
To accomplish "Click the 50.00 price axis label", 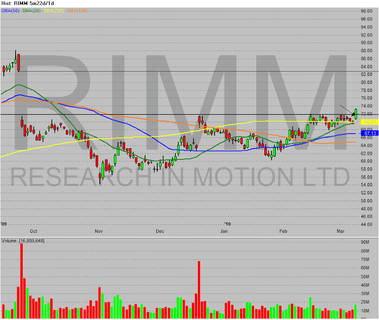I will click(366, 201).
